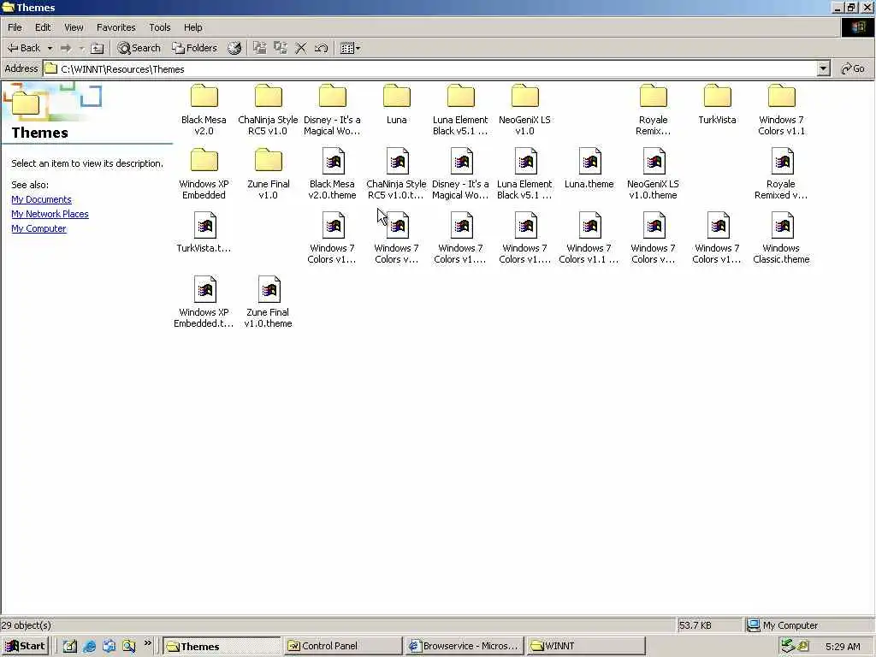
Task: Switch to Browservice taskbar button
Action: click(464, 646)
